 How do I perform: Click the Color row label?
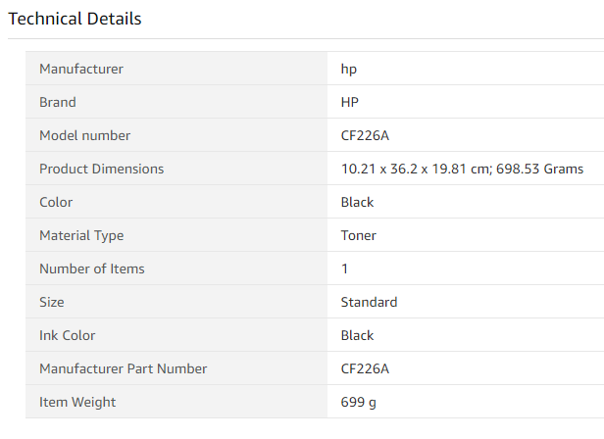coord(56,202)
